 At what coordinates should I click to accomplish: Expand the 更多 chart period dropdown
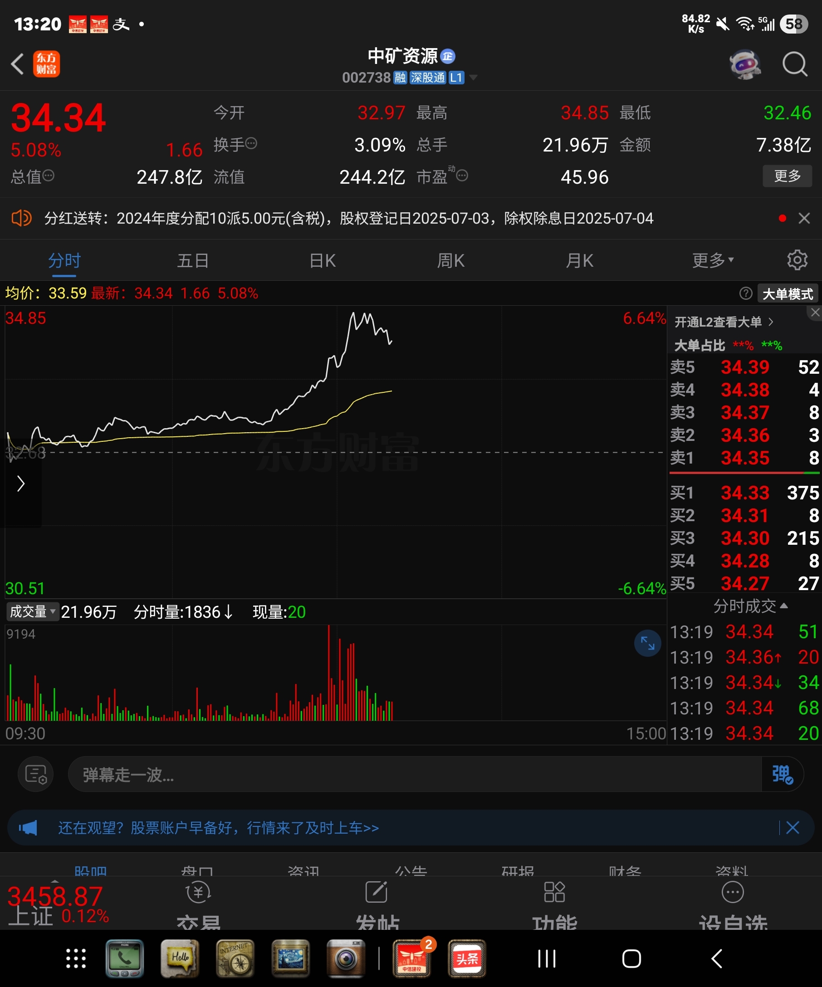point(713,260)
